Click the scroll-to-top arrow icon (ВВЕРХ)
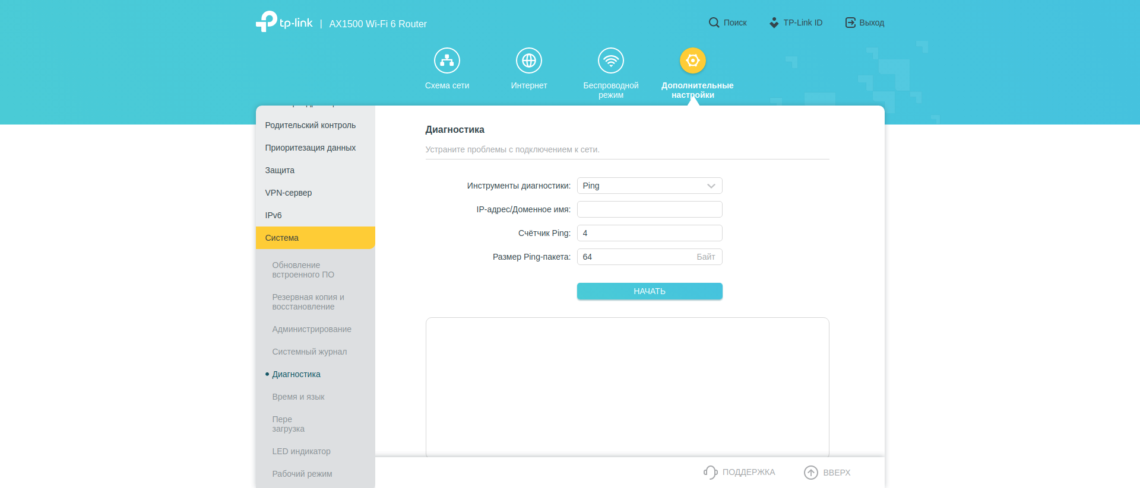Screen dimensions: 1140x488 (810, 472)
